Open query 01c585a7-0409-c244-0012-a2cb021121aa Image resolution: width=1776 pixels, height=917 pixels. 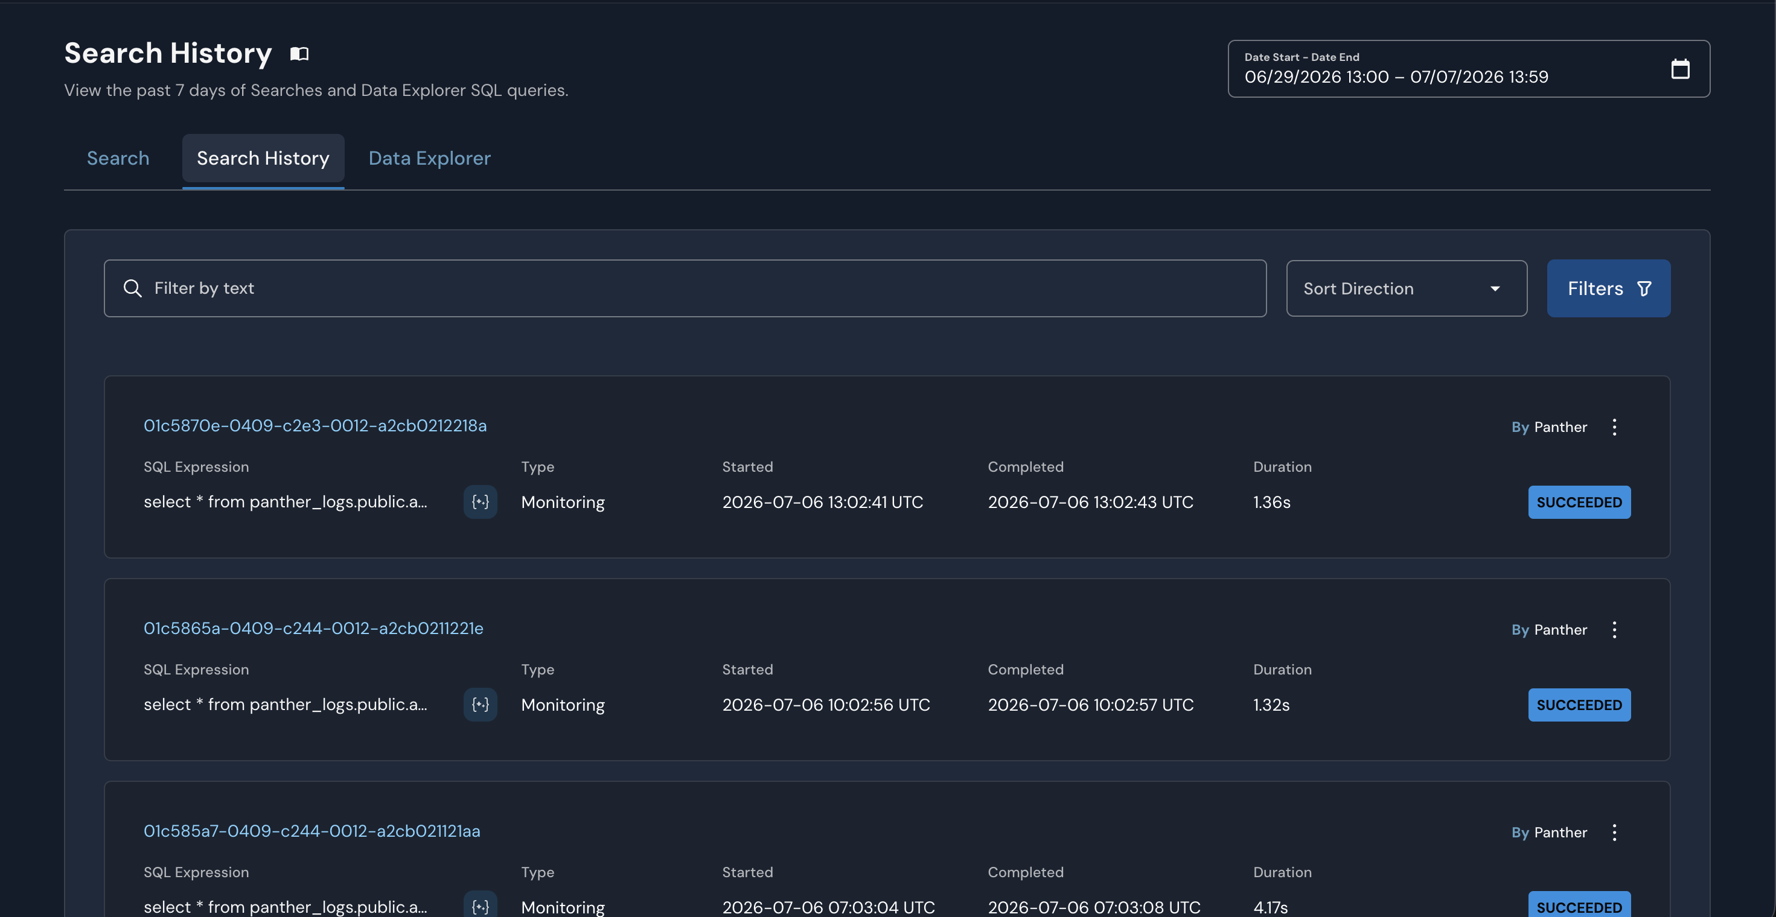[x=311, y=830]
